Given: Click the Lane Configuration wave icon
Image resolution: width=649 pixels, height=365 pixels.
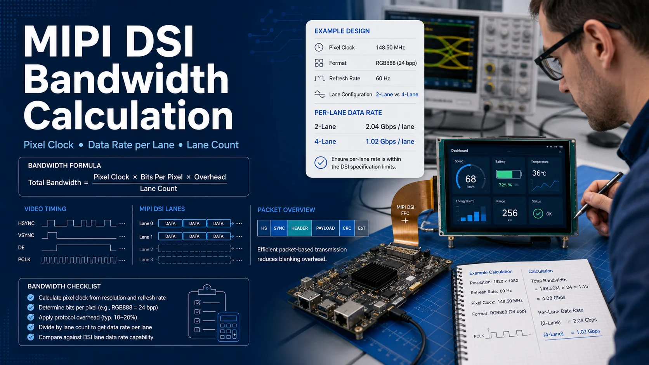Looking at the screenshot, I should (x=319, y=94).
